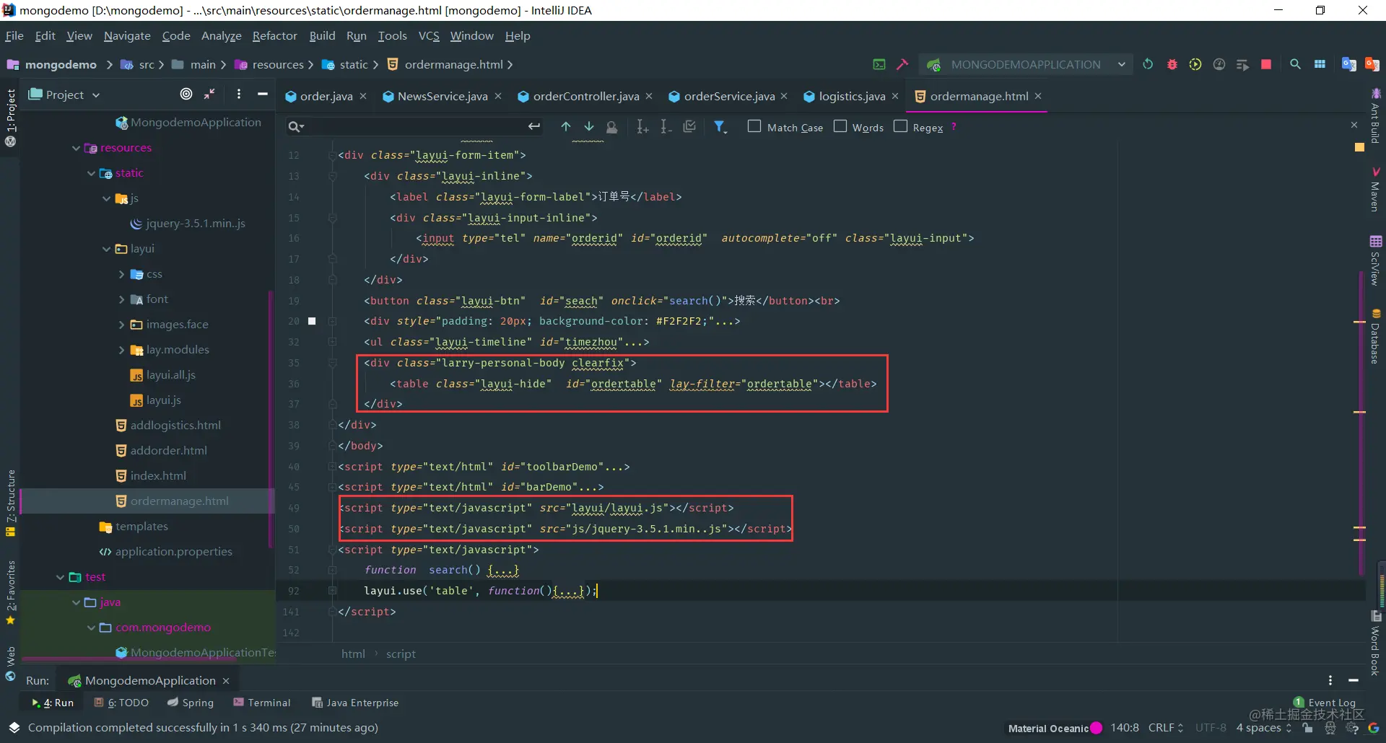
Task: Toggle fold marker on line 12
Action: pos(332,155)
